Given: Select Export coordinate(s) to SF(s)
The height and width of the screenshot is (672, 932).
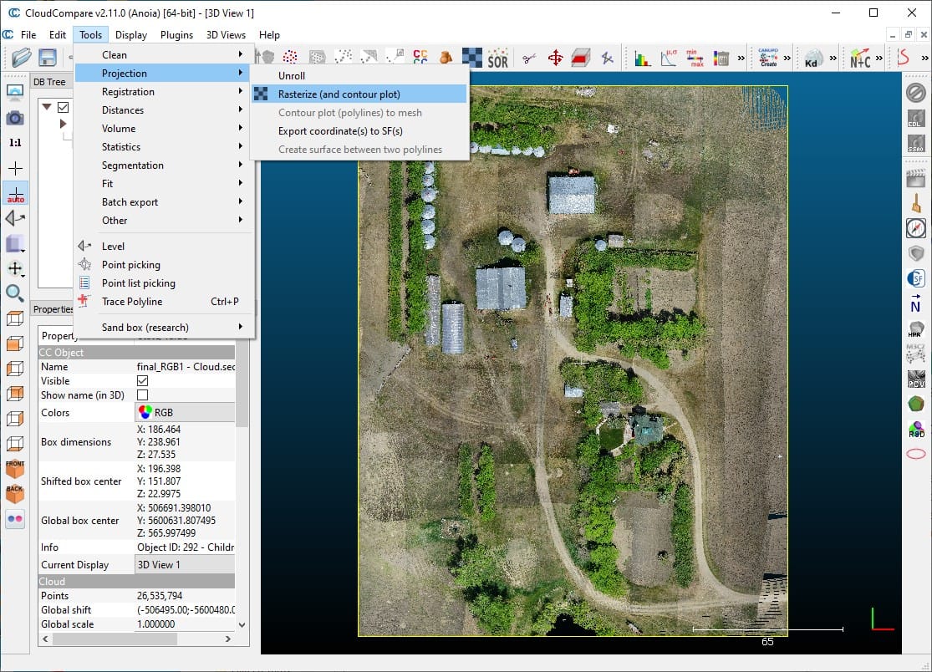Looking at the screenshot, I should point(359,130).
